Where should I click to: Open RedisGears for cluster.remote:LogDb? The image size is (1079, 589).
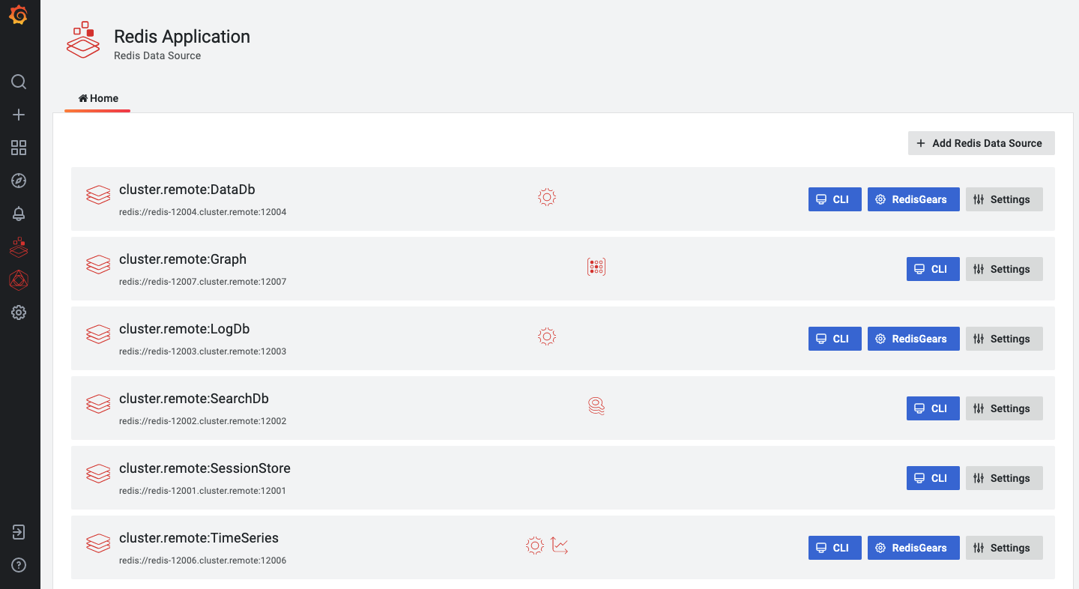tap(913, 338)
